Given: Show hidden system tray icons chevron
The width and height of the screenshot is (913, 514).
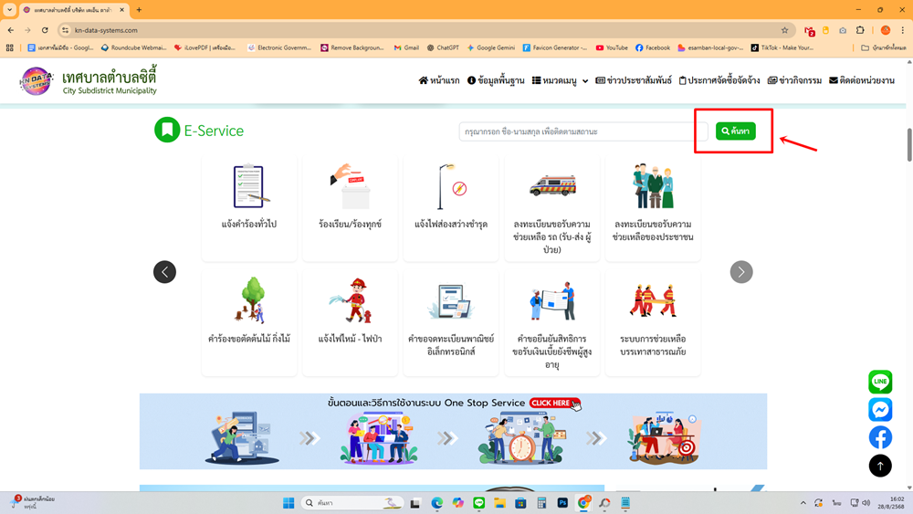Looking at the screenshot, I should coord(803,503).
